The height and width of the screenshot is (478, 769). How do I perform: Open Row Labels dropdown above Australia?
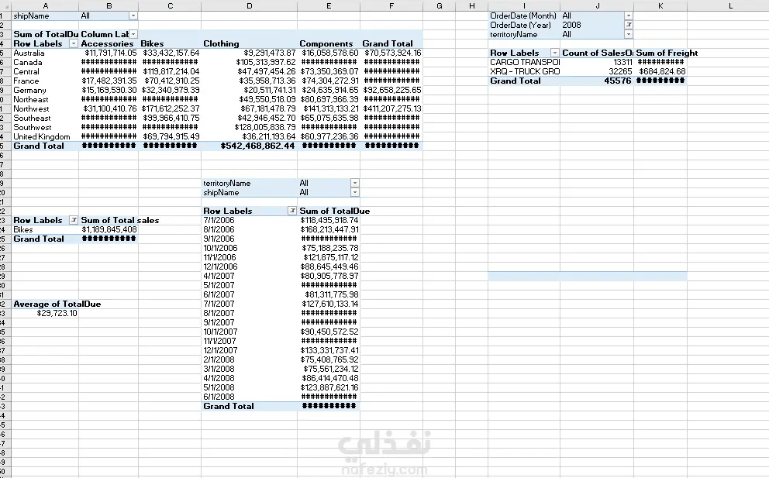74,43
